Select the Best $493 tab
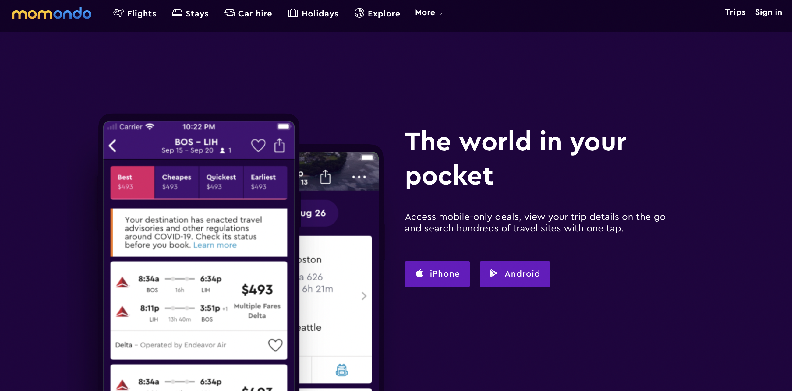792x391 pixels. pyautogui.click(x=132, y=182)
